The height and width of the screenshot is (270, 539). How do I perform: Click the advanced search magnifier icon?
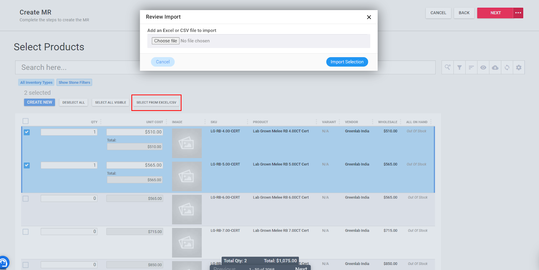click(447, 67)
